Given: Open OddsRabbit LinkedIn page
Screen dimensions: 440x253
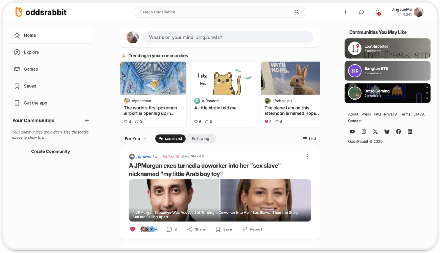Looking at the screenshot, I should [x=410, y=132].
